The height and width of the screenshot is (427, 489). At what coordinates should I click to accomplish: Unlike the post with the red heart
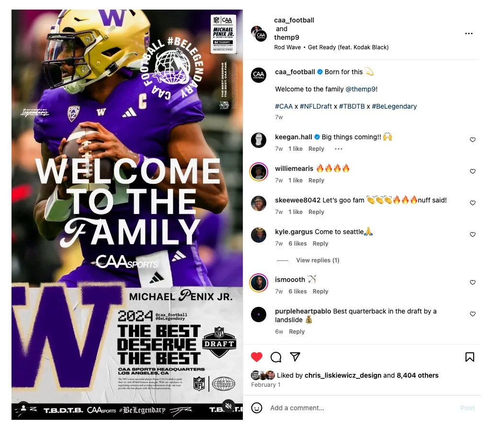pos(256,357)
